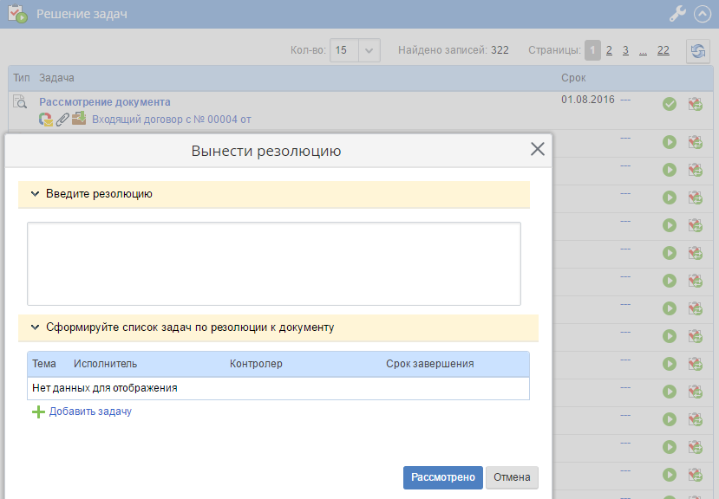Click the document review type icon
The width and height of the screenshot is (719, 499).
(20, 102)
